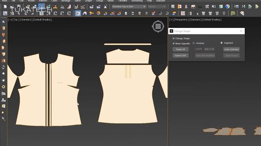Click the green play button

(250, 6)
